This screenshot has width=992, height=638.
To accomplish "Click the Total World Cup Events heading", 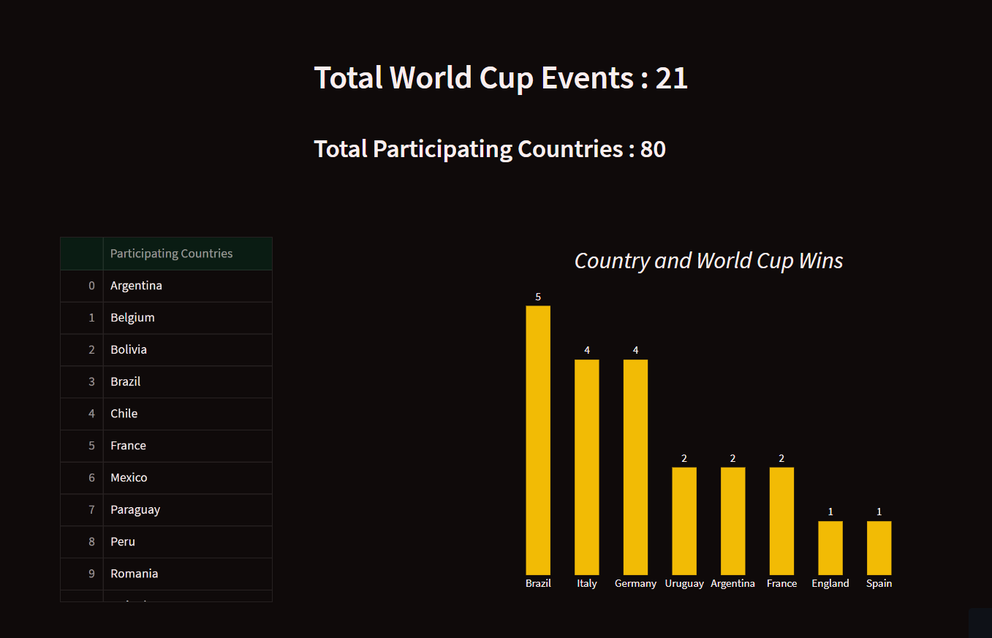I will 501,77.
